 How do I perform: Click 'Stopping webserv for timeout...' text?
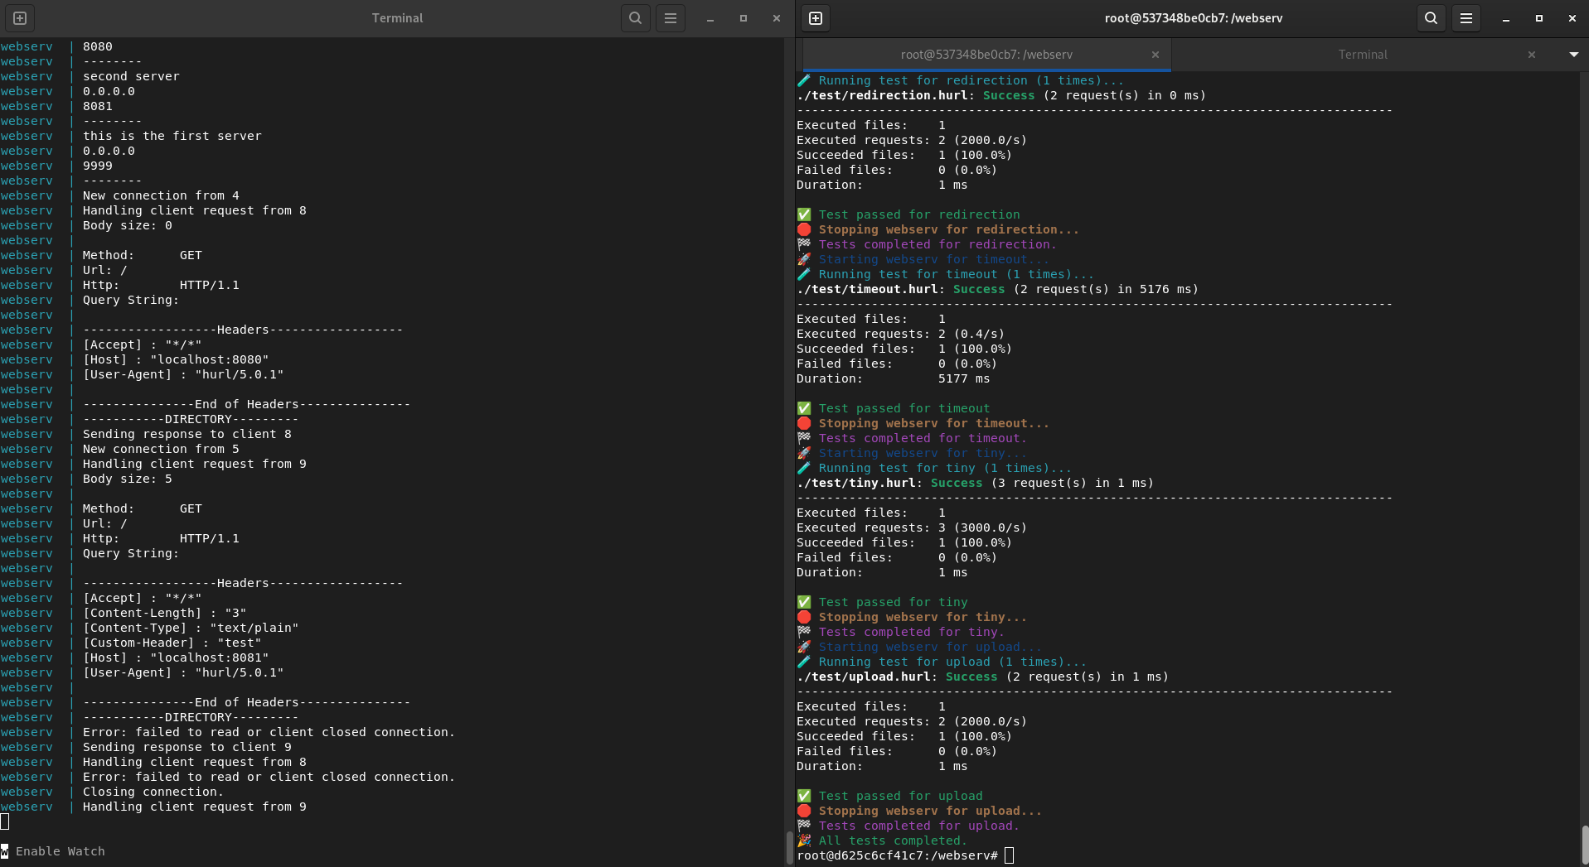click(x=934, y=423)
